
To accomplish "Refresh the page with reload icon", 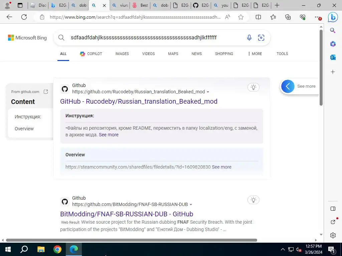I will tap(24, 17).
